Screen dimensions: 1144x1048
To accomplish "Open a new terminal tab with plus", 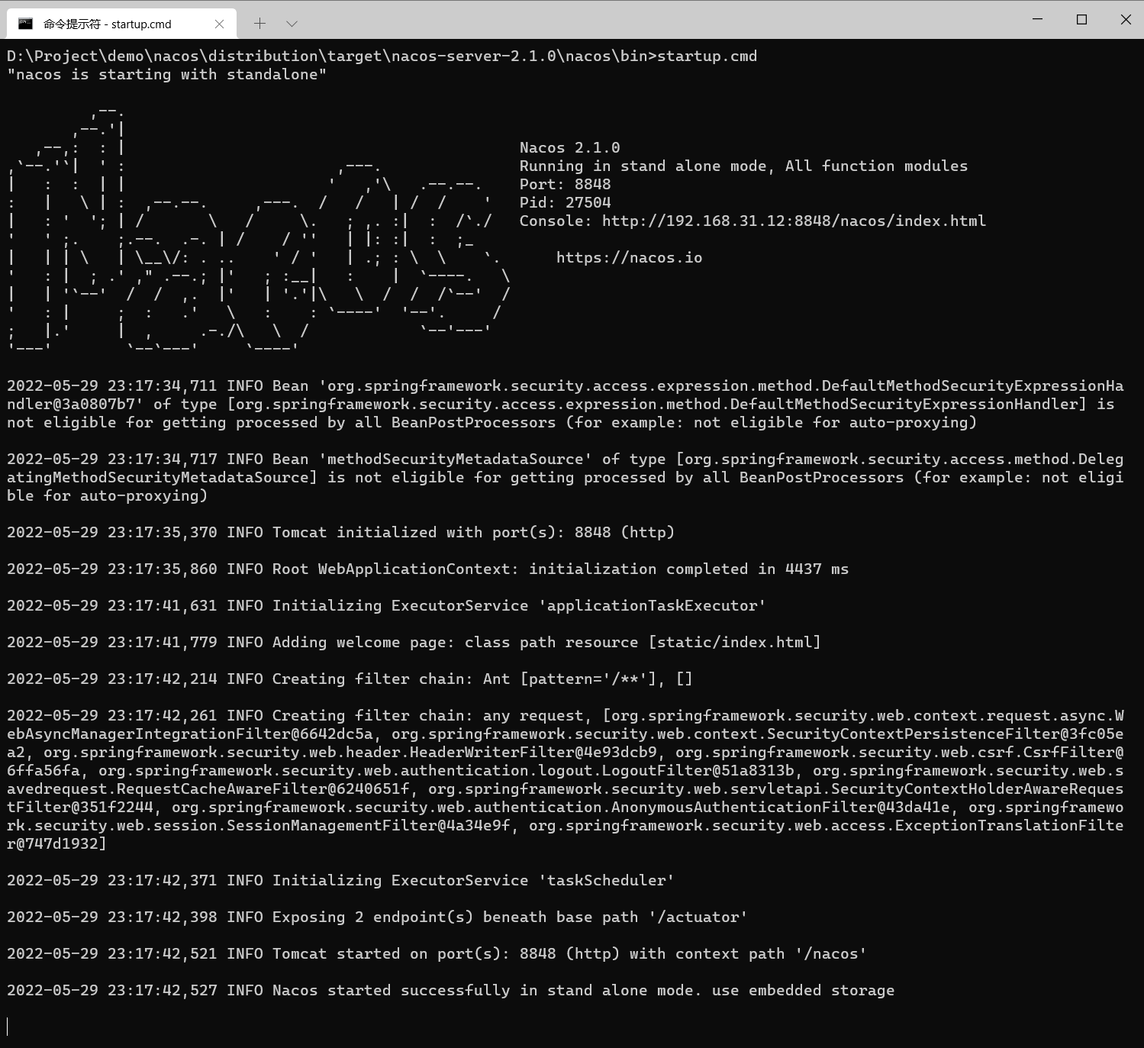I will [x=259, y=24].
